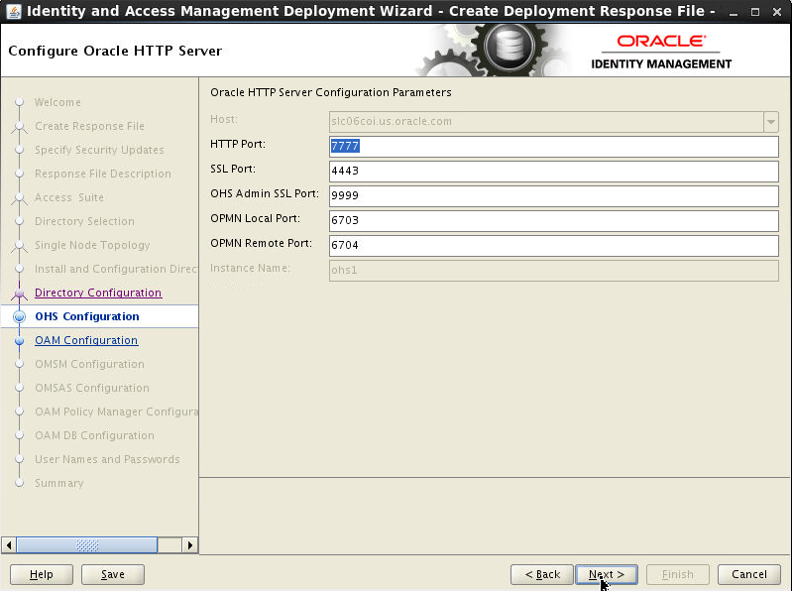
Task: Click the Welcome step bullet icon
Action: point(19,102)
